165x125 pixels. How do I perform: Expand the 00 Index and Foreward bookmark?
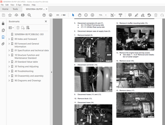[9, 39]
